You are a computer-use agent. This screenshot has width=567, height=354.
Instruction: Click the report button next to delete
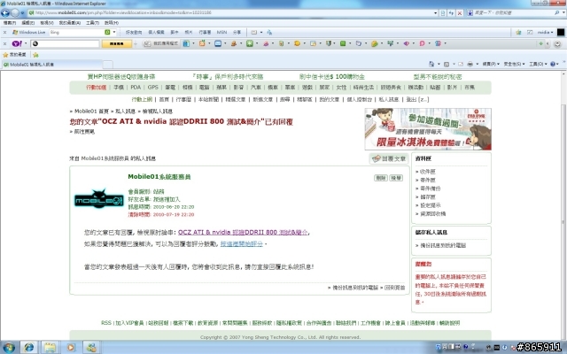tap(396, 178)
